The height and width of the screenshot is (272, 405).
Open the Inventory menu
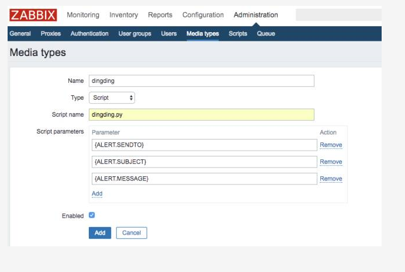[124, 15]
